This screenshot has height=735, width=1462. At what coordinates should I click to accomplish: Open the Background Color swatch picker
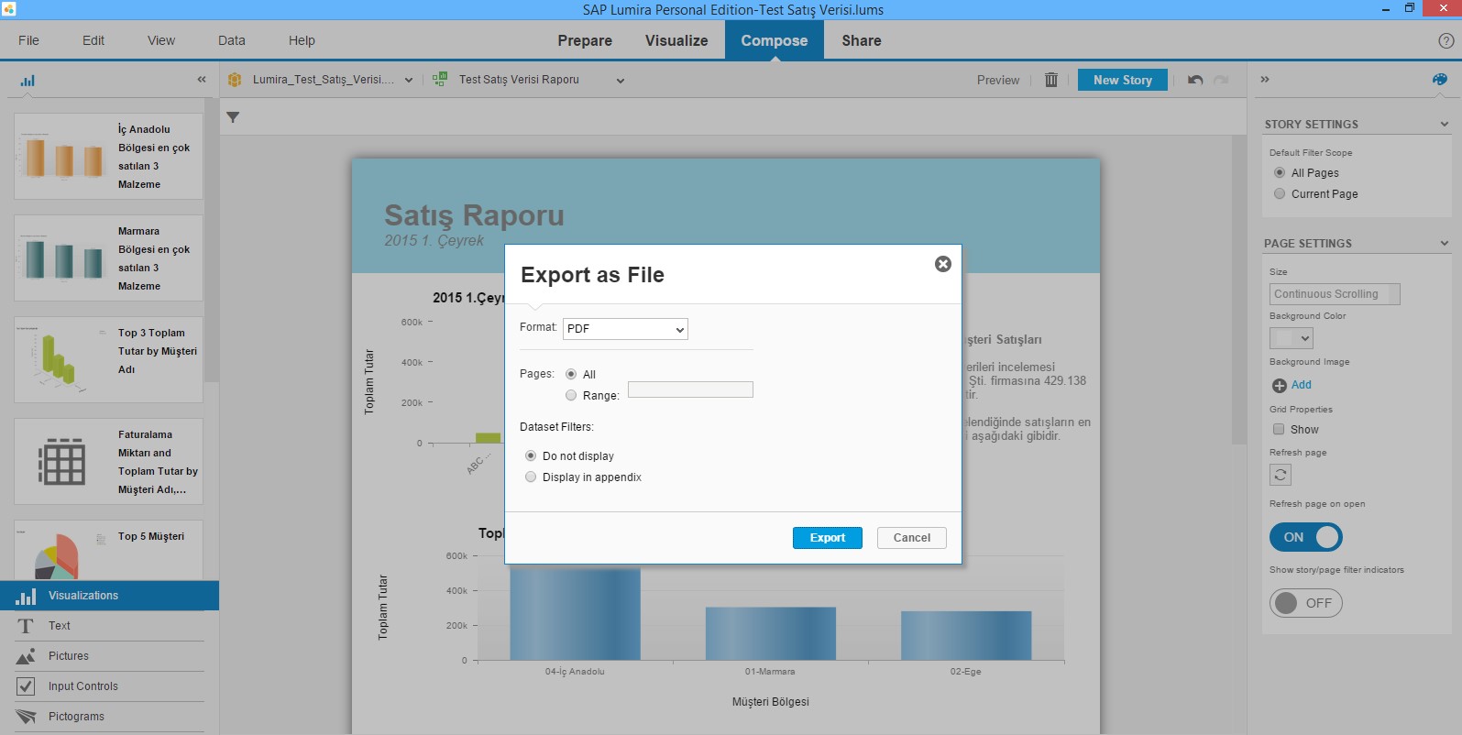pyautogui.click(x=1291, y=338)
